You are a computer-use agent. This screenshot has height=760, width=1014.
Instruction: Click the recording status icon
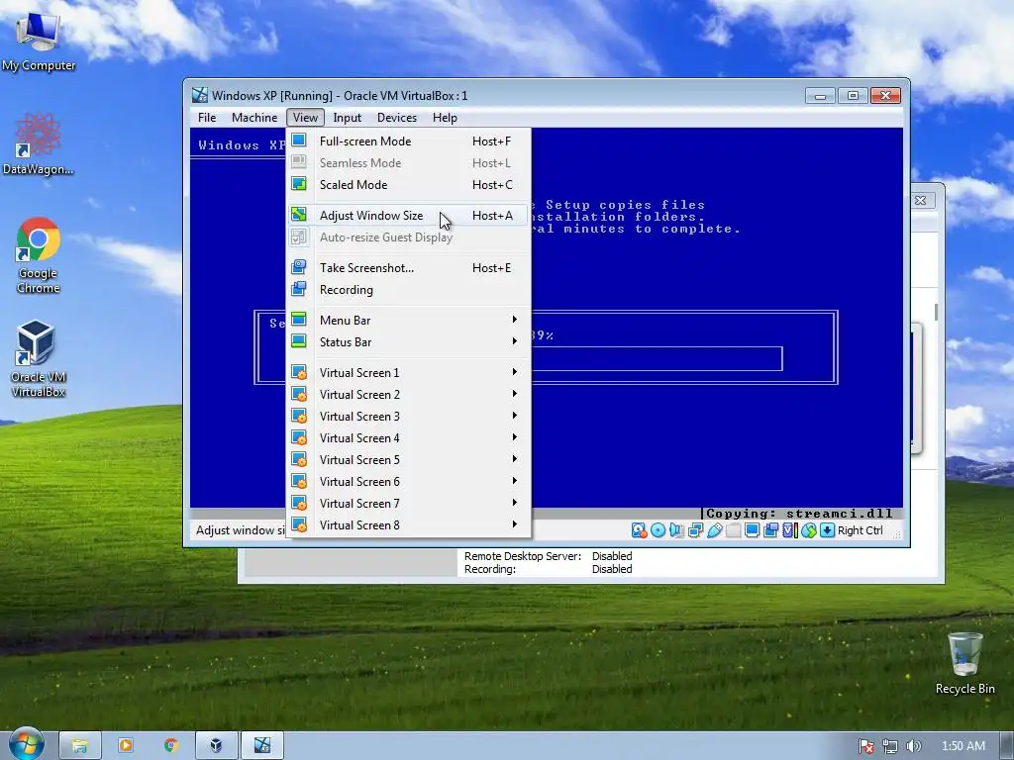770,530
